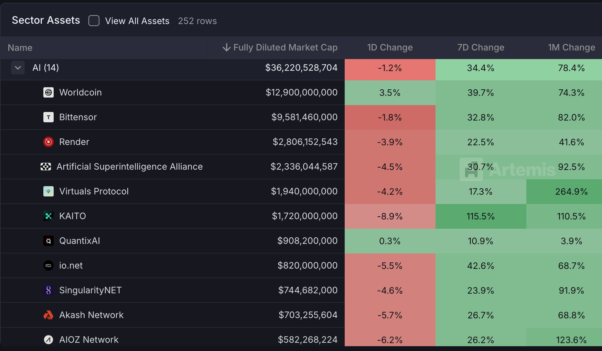The width and height of the screenshot is (602, 351).
Task: Open the KAITO asset name
Action: point(73,216)
